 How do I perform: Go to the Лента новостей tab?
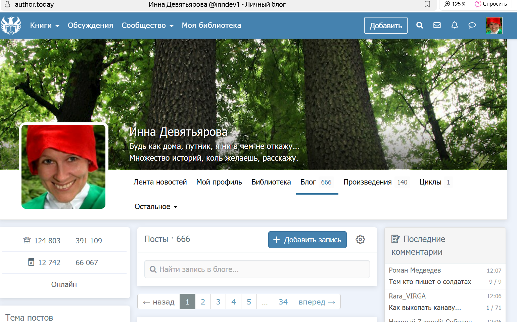click(160, 182)
